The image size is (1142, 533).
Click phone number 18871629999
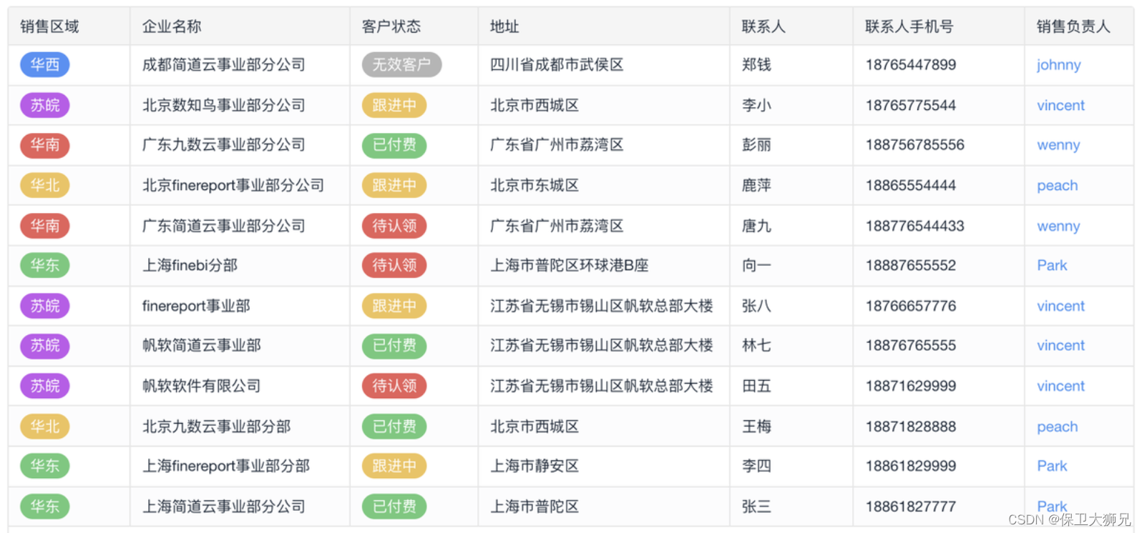coord(911,386)
